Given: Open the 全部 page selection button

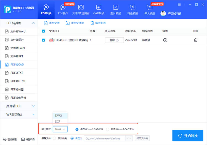Looking at the screenshot, I should 114,40.
